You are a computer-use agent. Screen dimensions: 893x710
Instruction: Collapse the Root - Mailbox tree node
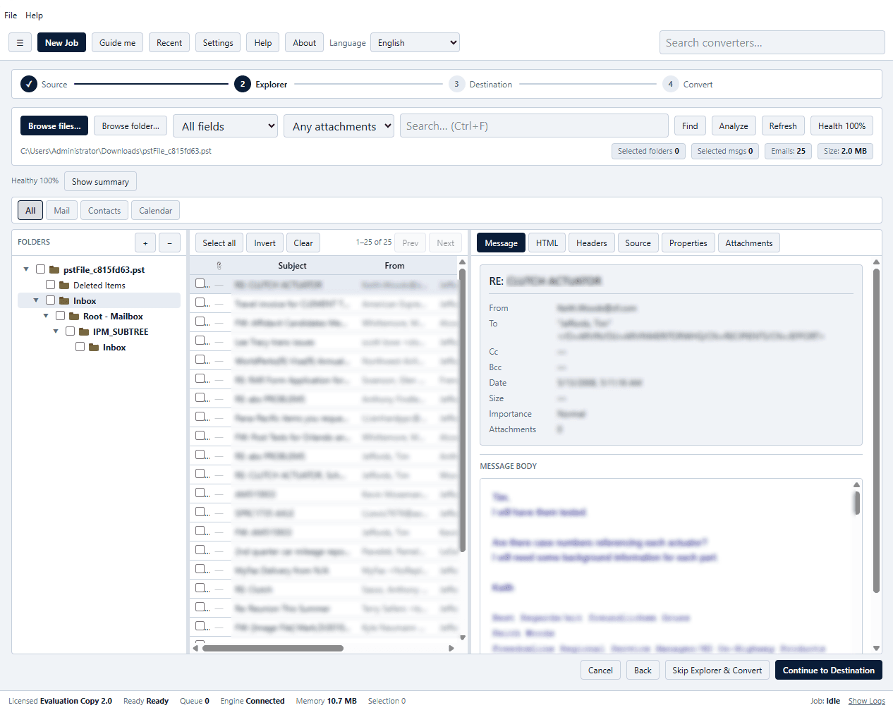coord(46,316)
